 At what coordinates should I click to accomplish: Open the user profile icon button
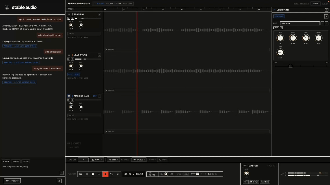59,181
